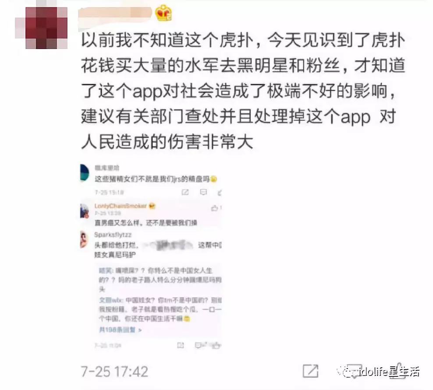Image resolution: width=433 pixels, height=390 pixels.
Task: Open Sparksflytzz's username link
Action: point(113,235)
